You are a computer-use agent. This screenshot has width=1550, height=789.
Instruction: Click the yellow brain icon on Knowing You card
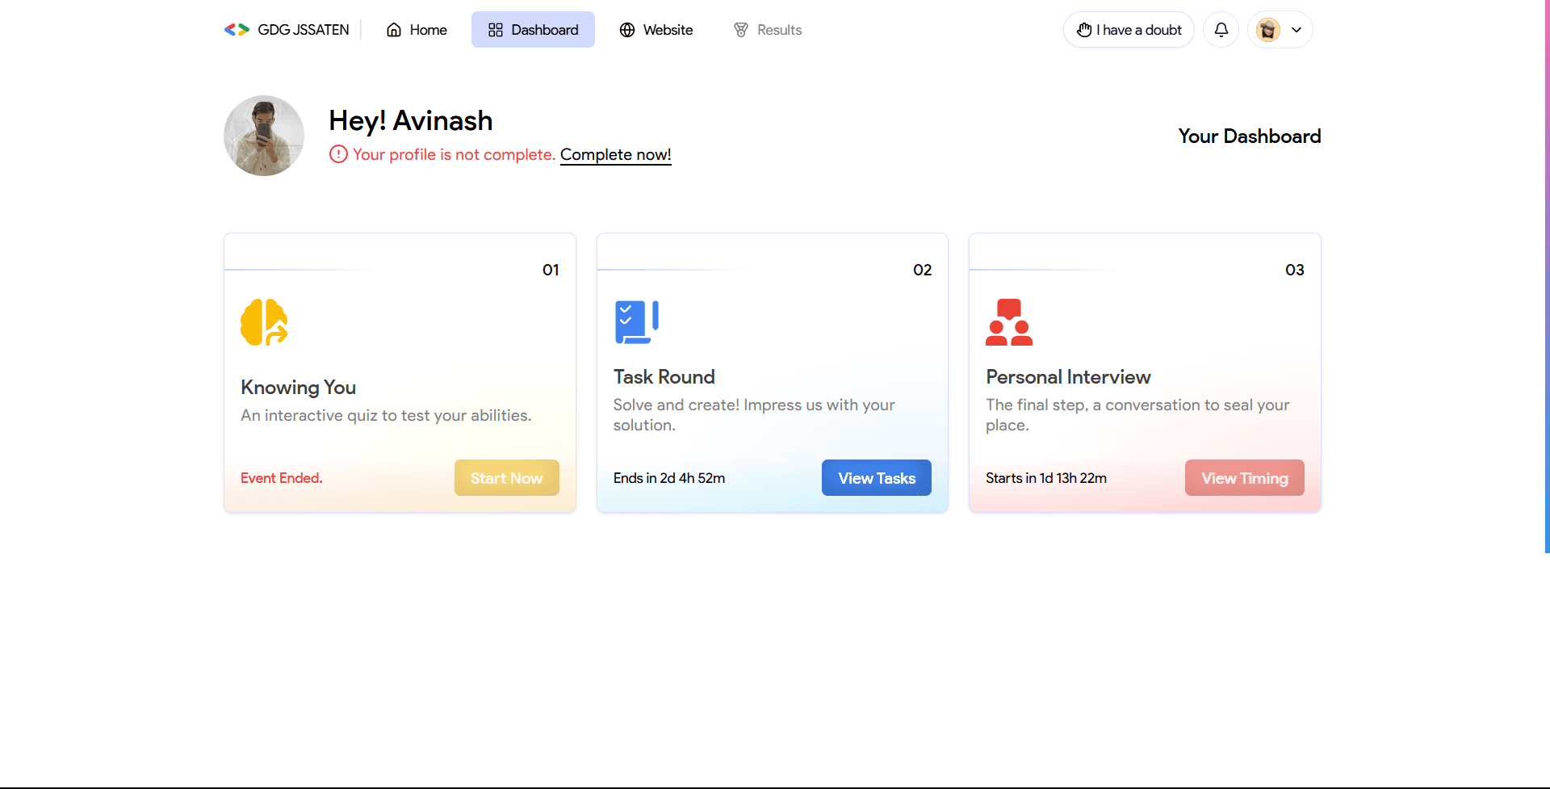263,322
